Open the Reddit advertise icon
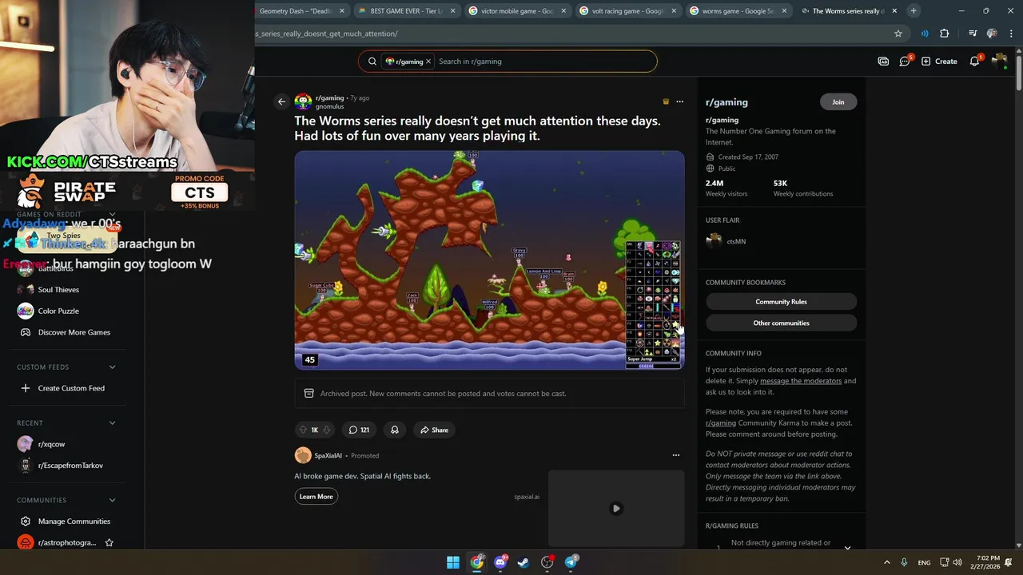The image size is (1023, 575). [x=883, y=61]
